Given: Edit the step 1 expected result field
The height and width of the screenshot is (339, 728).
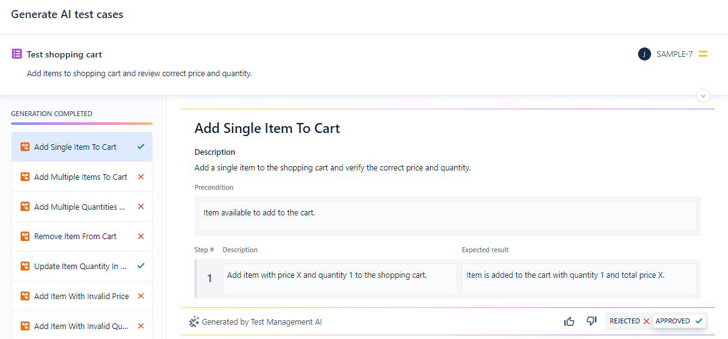Looking at the screenshot, I should point(579,278).
